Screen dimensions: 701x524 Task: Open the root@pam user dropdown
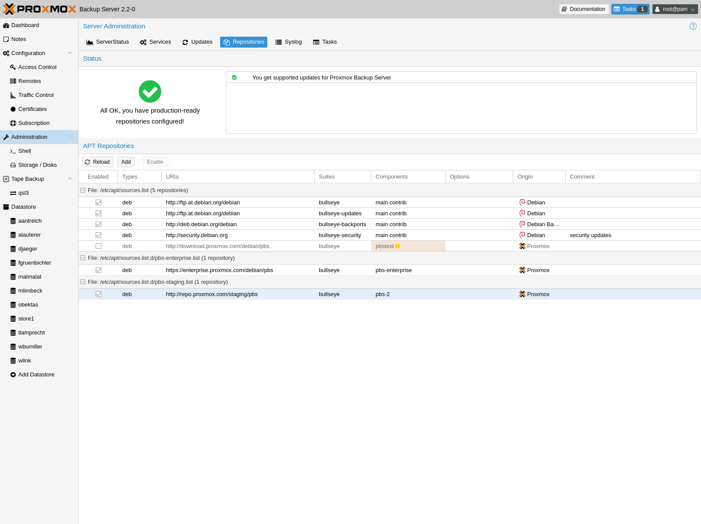tap(675, 9)
